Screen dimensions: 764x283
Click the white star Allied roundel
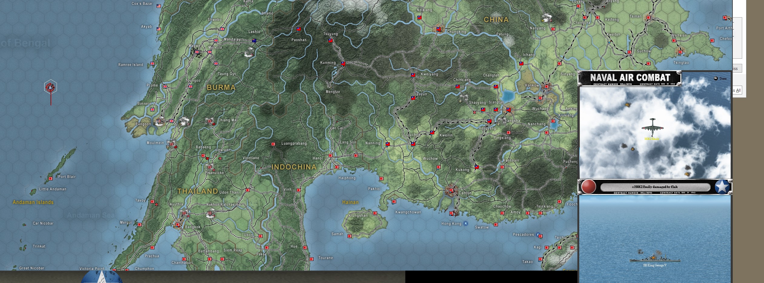(x=722, y=187)
